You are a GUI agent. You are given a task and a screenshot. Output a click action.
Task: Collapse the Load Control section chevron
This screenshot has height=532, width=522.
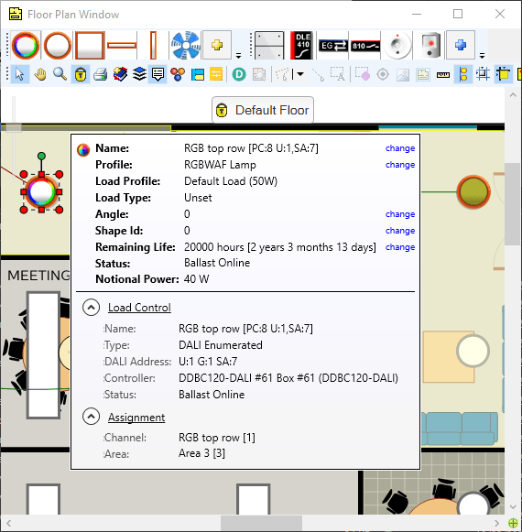[91, 308]
